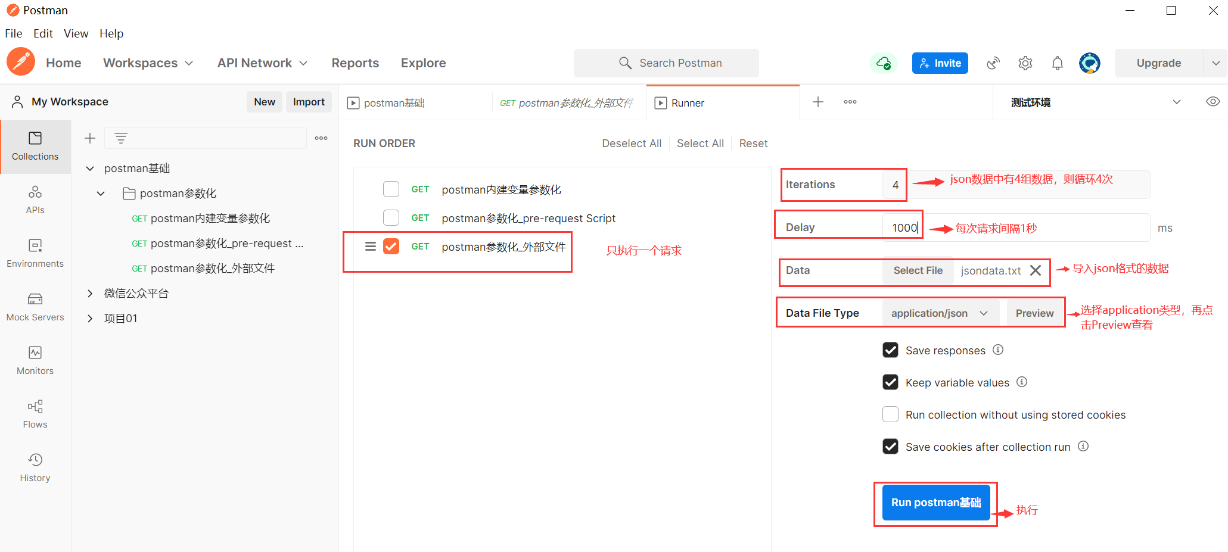Open the settings gear icon
Screen dimensions: 1228x552
click(1025, 63)
